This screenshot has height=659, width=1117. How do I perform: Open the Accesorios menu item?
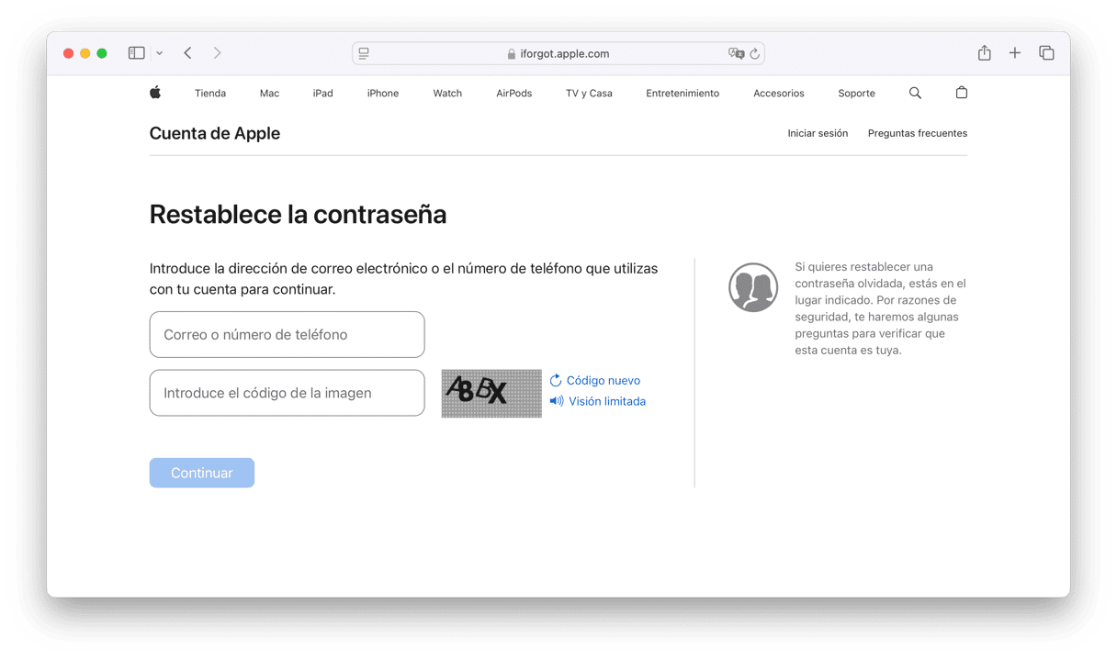[779, 93]
